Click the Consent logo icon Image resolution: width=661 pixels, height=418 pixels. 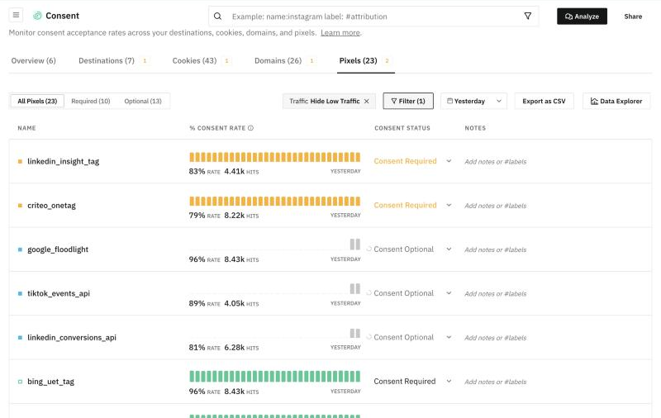(x=37, y=16)
